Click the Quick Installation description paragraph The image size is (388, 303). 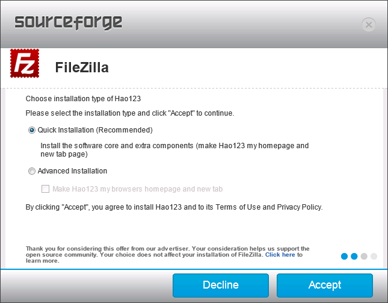(174, 149)
